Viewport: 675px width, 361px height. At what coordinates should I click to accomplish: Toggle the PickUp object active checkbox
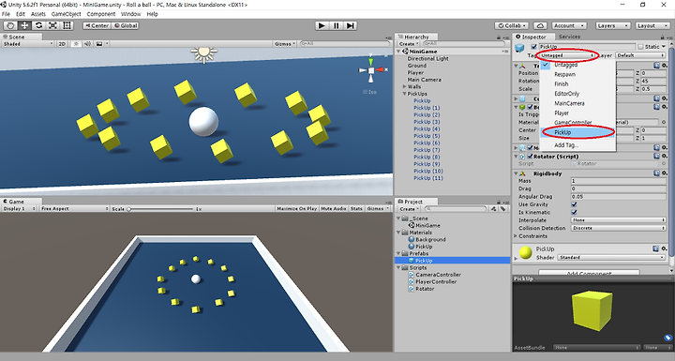click(533, 47)
